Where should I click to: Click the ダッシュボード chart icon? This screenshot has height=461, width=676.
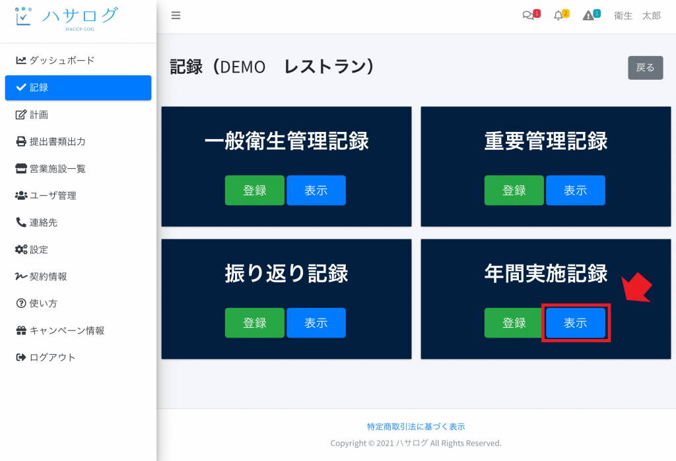pyautogui.click(x=21, y=60)
